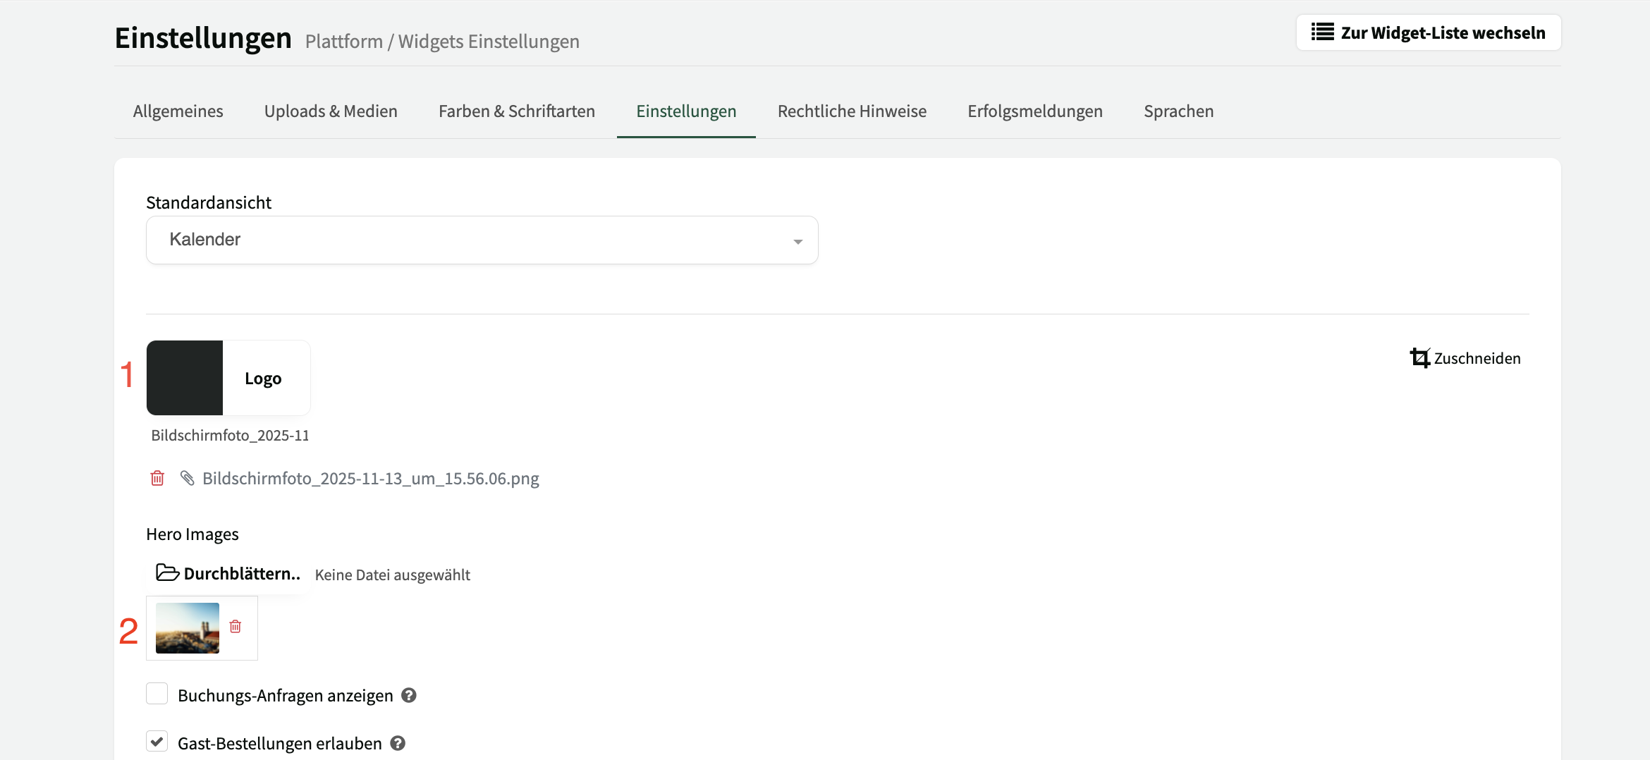Click the dropdown arrow beside Kalender
Image resolution: width=1650 pixels, height=760 pixels.
[x=797, y=240]
